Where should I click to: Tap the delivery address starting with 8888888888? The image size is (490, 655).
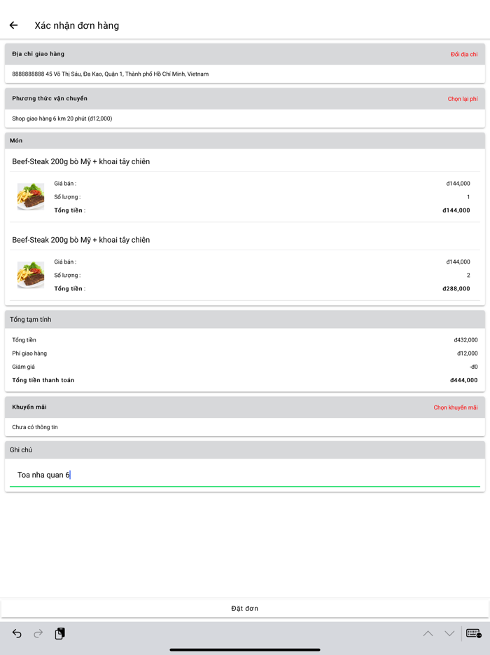click(110, 74)
